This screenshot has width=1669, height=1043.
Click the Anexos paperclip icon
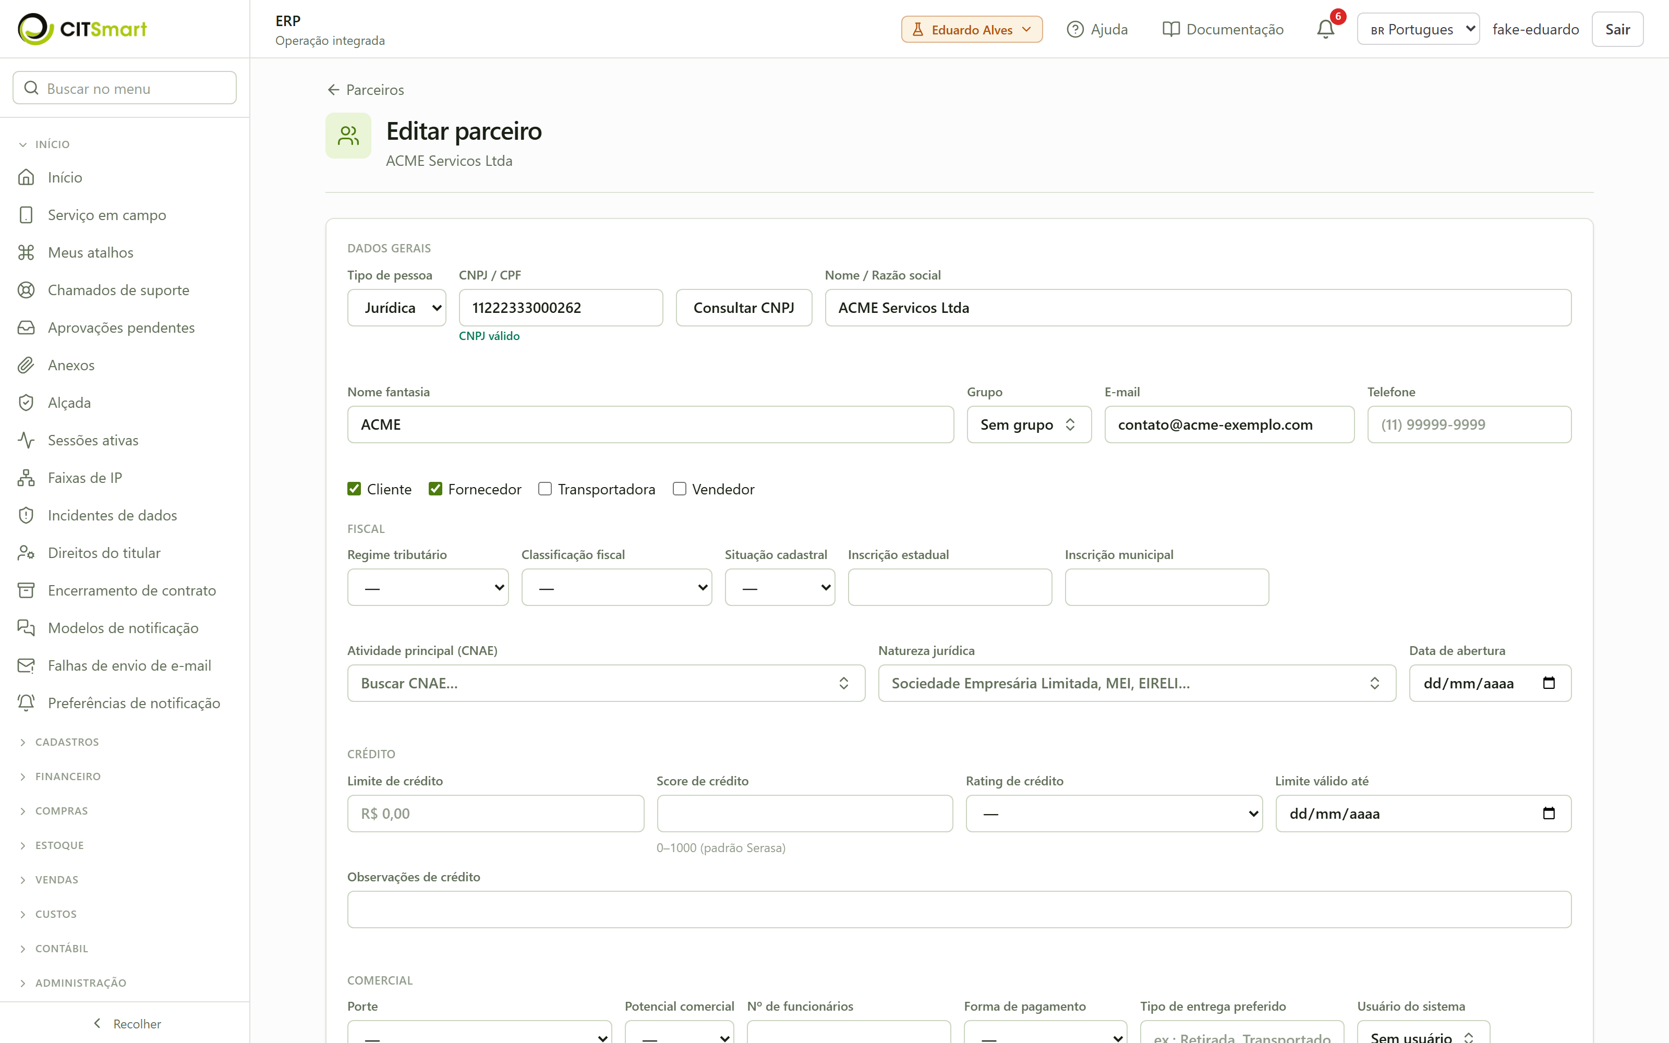point(26,365)
